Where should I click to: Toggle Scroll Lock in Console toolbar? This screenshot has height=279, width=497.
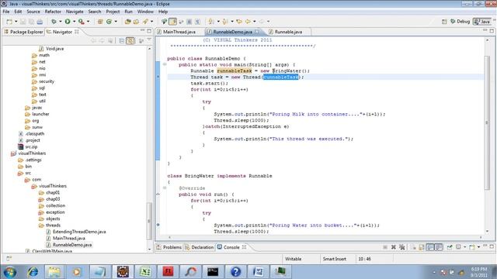[x=422, y=247]
